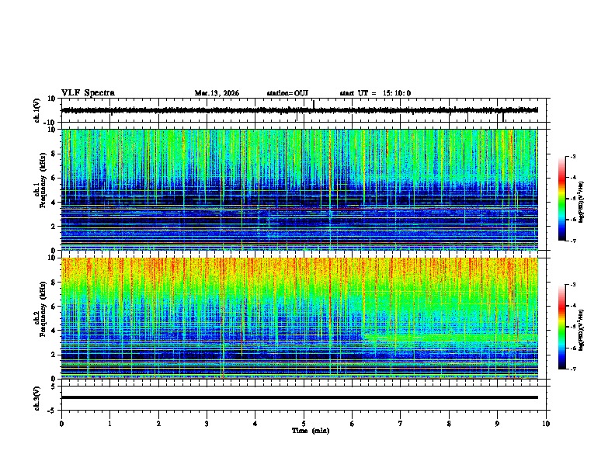Screen dimensions: 615x475
Task: Click the "Time (min)" axis label
Action: 311,431
